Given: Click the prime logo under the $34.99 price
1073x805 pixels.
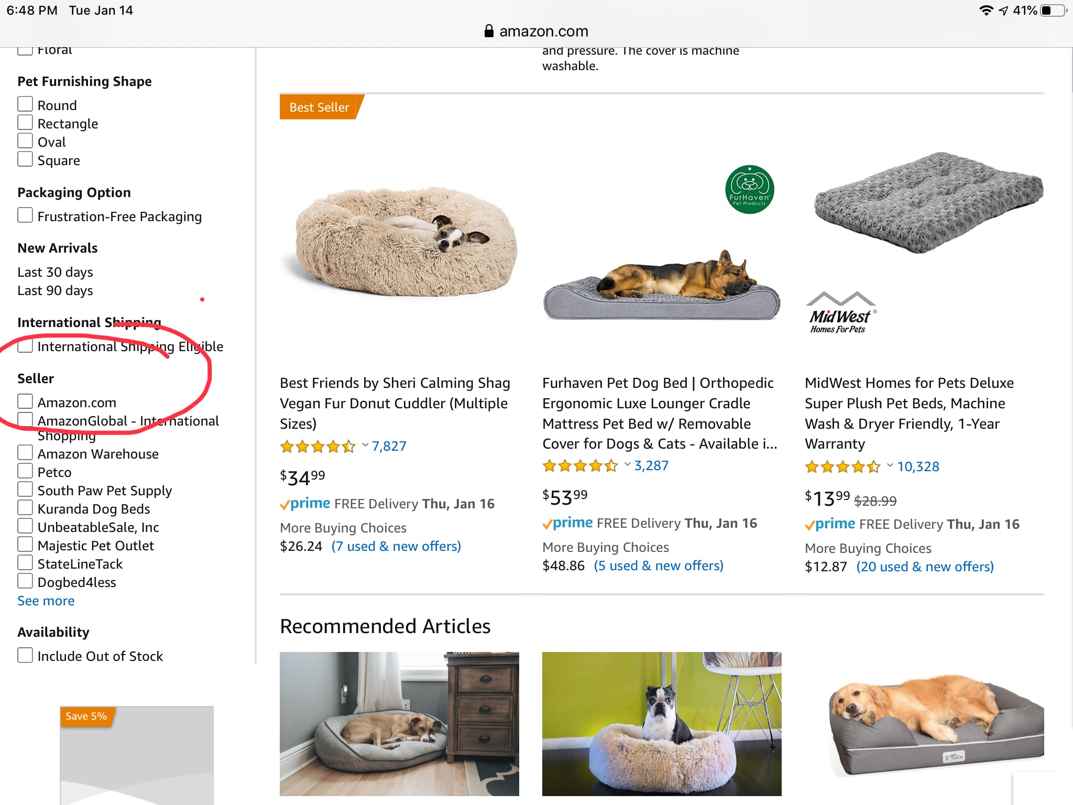Looking at the screenshot, I should (x=305, y=504).
